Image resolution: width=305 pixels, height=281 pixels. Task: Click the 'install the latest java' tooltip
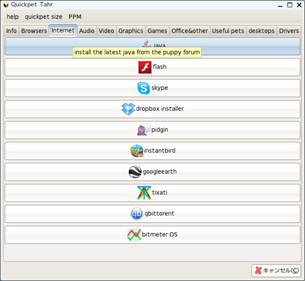[137, 53]
